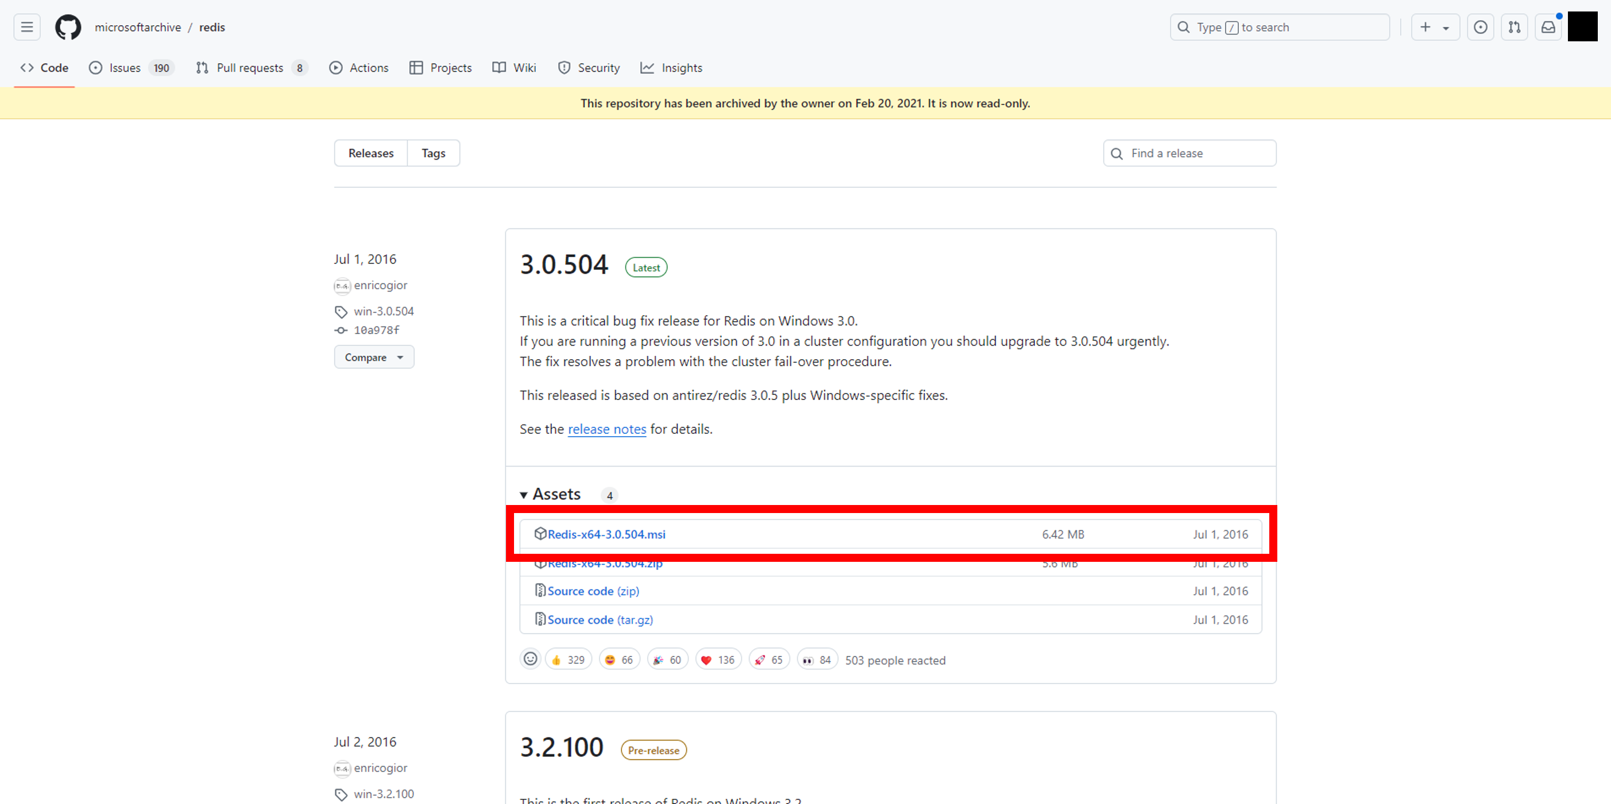Image resolution: width=1611 pixels, height=804 pixels.
Task: Click '503 people reacted' text
Action: pos(895,661)
